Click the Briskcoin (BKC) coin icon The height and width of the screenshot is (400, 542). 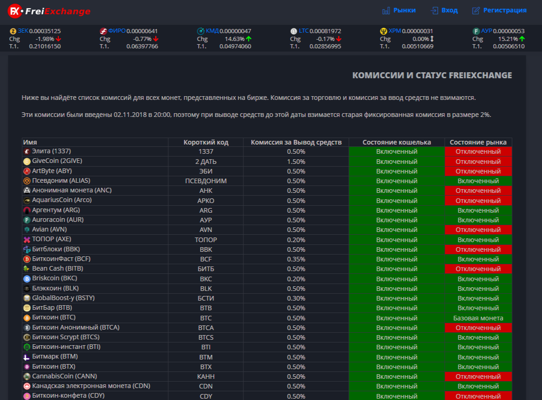pyautogui.click(x=27, y=278)
